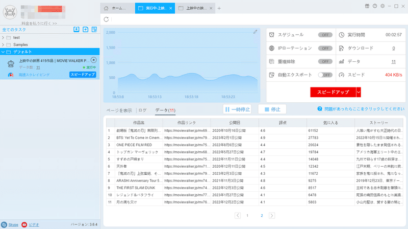
Task: Click the 公開日 column header
Action: [235, 123]
